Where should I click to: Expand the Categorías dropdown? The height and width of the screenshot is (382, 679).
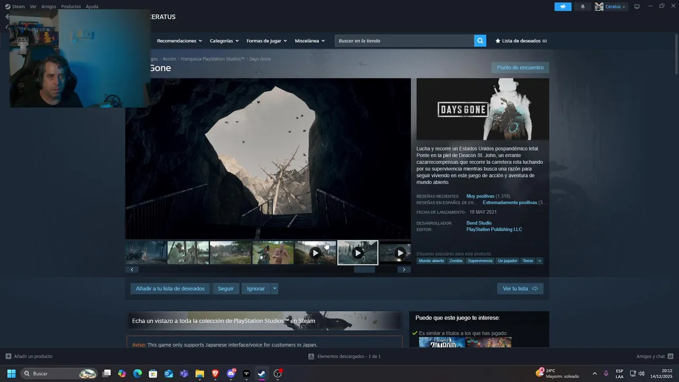[x=224, y=41]
